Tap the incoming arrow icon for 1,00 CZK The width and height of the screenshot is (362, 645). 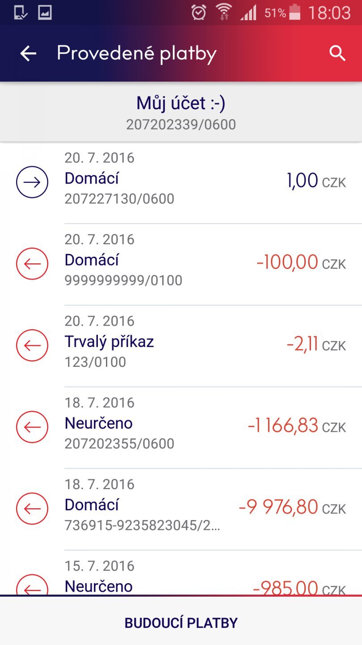pos(32,182)
